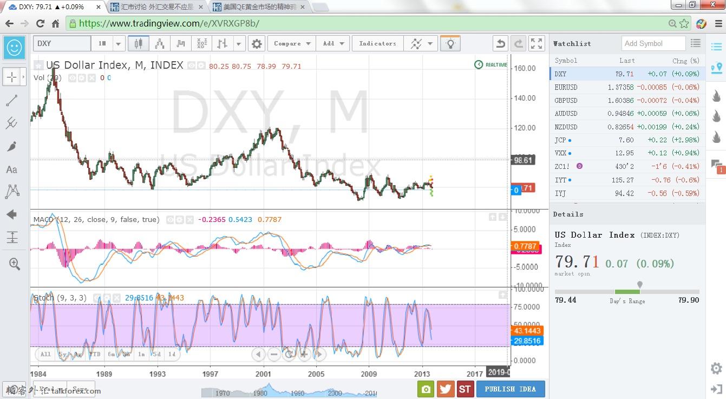
Task: Click Add Symbol field in watchlist
Action: click(653, 43)
